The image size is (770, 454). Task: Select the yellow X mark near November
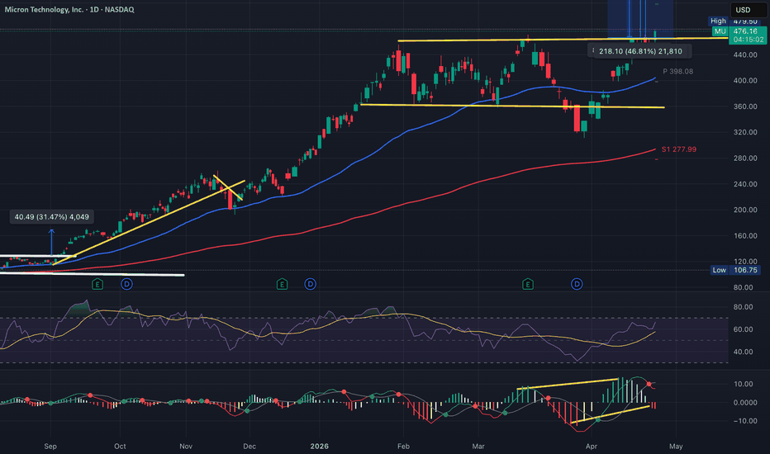pyautogui.click(x=227, y=188)
